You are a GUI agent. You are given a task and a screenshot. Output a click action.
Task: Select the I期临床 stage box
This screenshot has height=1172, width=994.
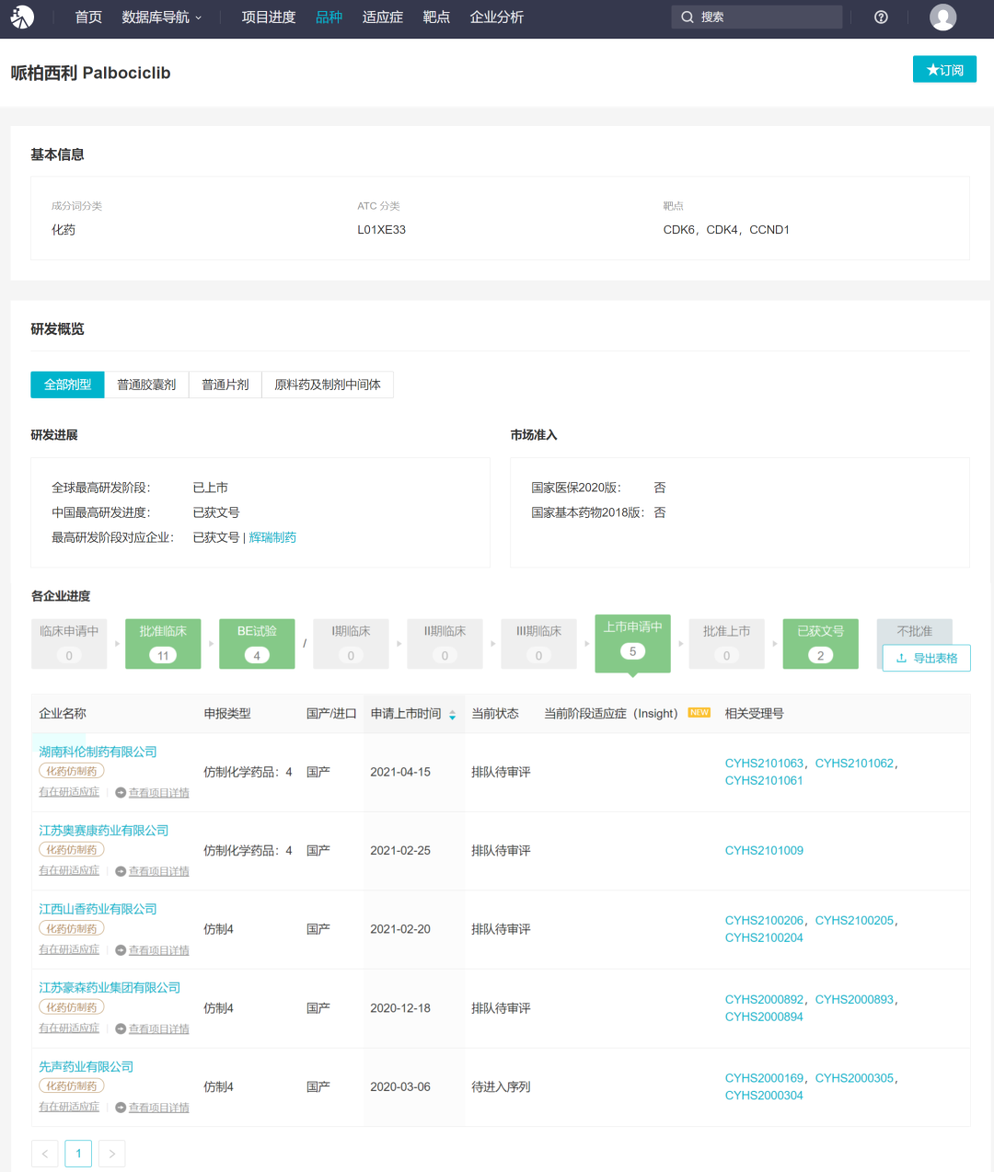[x=351, y=643]
